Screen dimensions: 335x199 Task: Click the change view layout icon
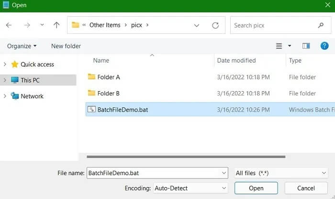[279, 46]
